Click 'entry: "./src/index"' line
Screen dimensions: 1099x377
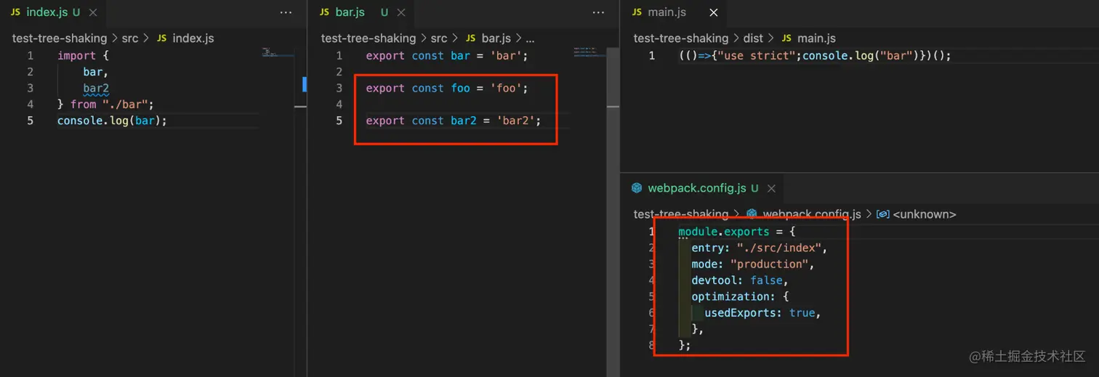[x=760, y=248]
